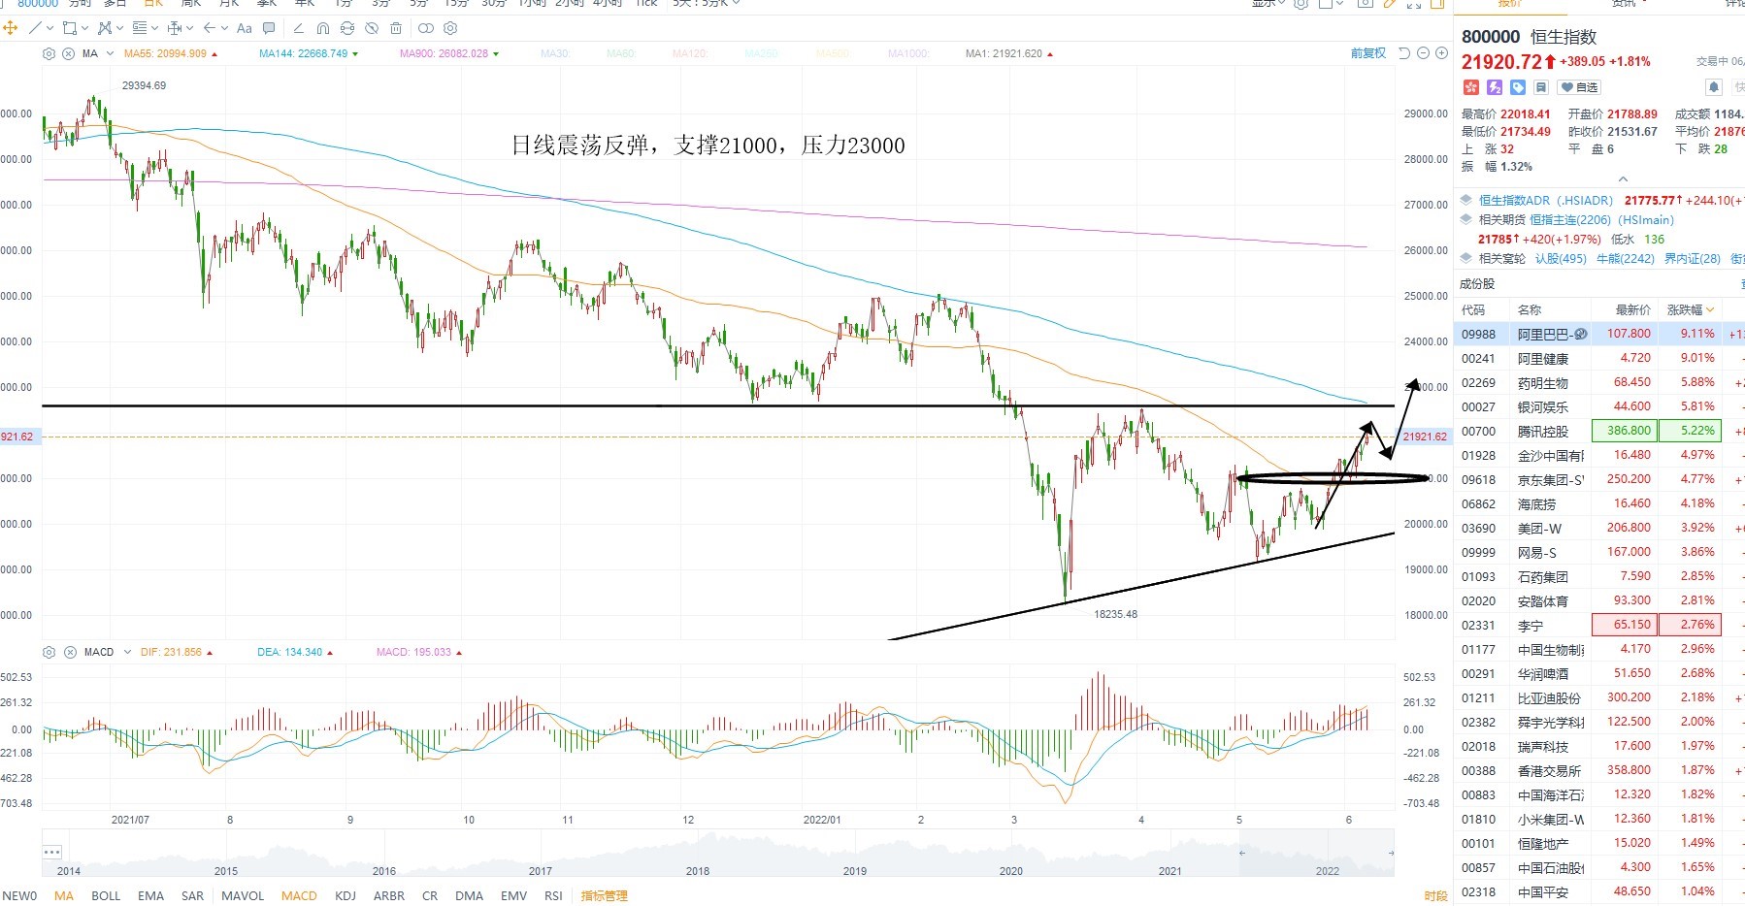Click the notes icon beside 自选

1541,87
